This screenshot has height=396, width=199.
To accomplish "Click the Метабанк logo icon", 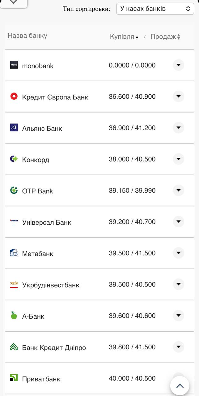I will pyautogui.click(x=14, y=253).
